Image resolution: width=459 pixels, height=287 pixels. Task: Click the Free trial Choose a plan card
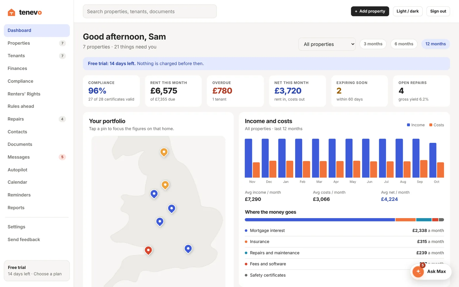point(37,271)
